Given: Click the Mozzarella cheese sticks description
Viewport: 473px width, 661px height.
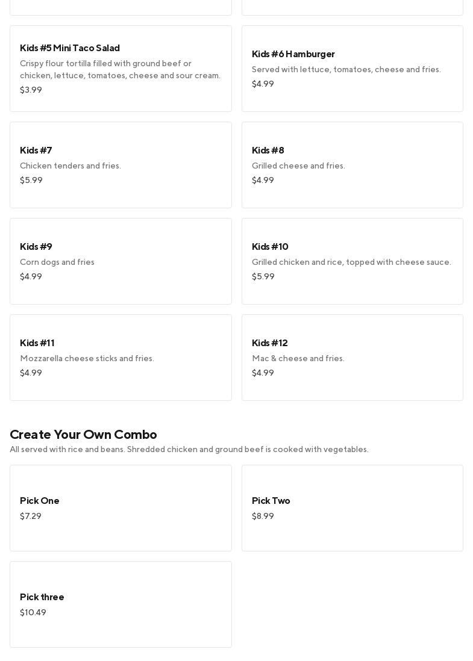Looking at the screenshot, I should [x=87, y=359].
